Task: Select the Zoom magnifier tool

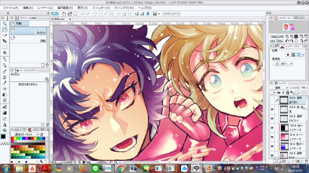Action: point(5,24)
